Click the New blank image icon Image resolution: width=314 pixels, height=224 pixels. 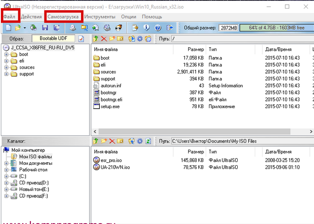8,28
